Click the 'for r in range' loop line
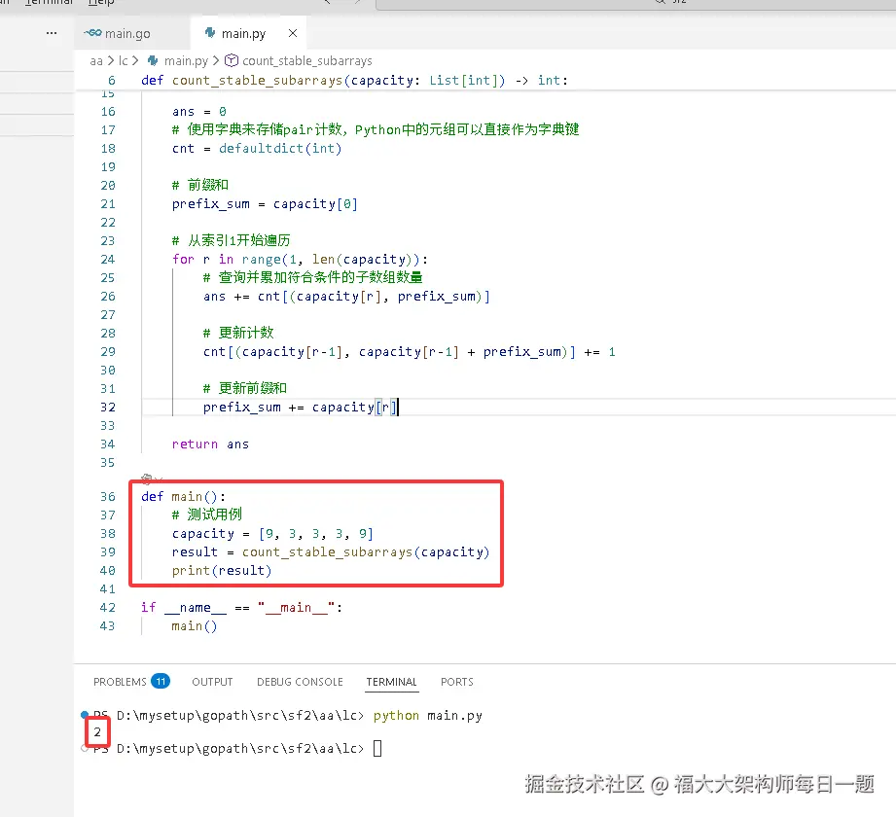Image resolution: width=896 pixels, height=817 pixels. (300, 260)
